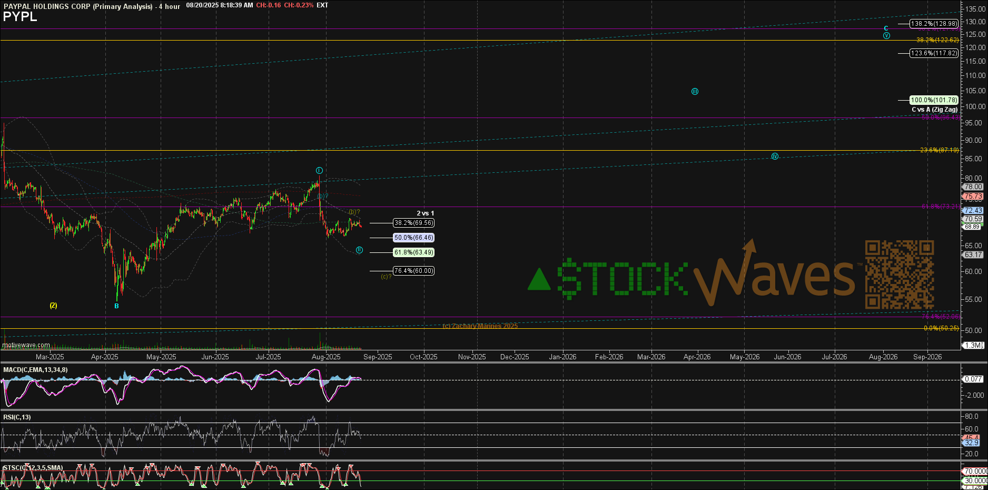The height and width of the screenshot is (490, 988).
Task: Select the 50.0%(66.46) retracement label
Action: (414, 238)
